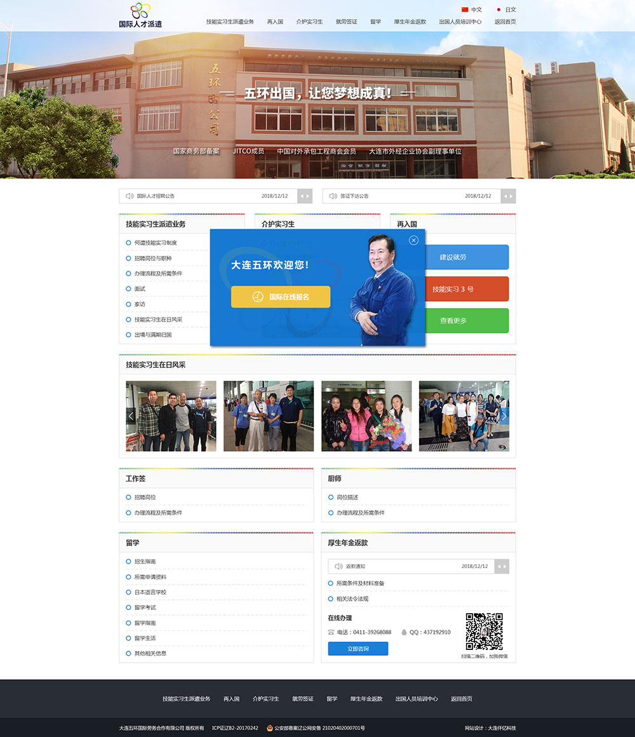Switch language via the Chinese flag icon
Viewport: 635px width, 737px height.
pyautogui.click(x=465, y=10)
